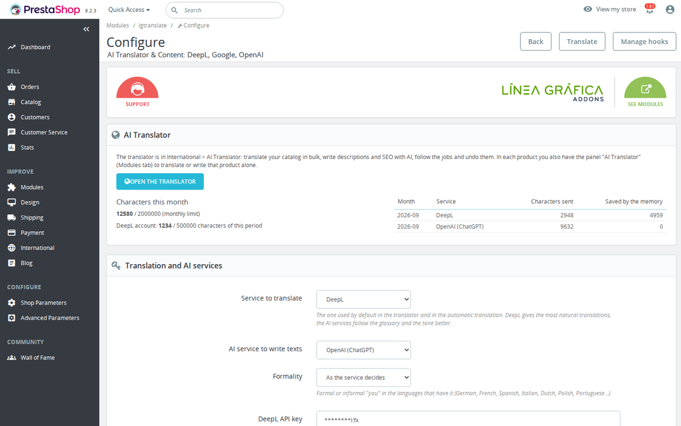Viewport: 681px width, 426px height.
Task: Click the red Support headset icon
Action: pos(137,87)
